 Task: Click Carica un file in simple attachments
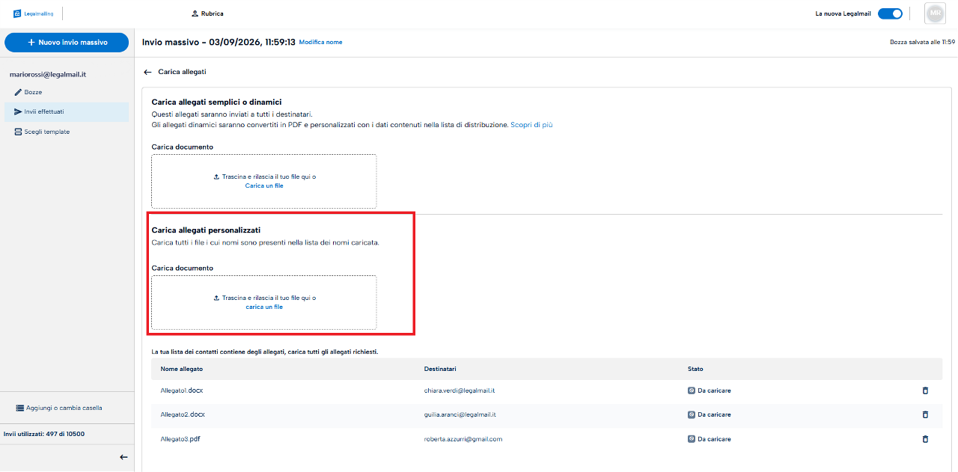click(x=264, y=186)
